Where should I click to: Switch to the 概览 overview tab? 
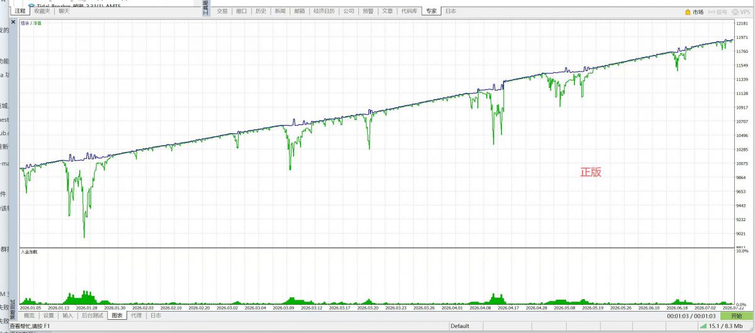click(29, 315)
